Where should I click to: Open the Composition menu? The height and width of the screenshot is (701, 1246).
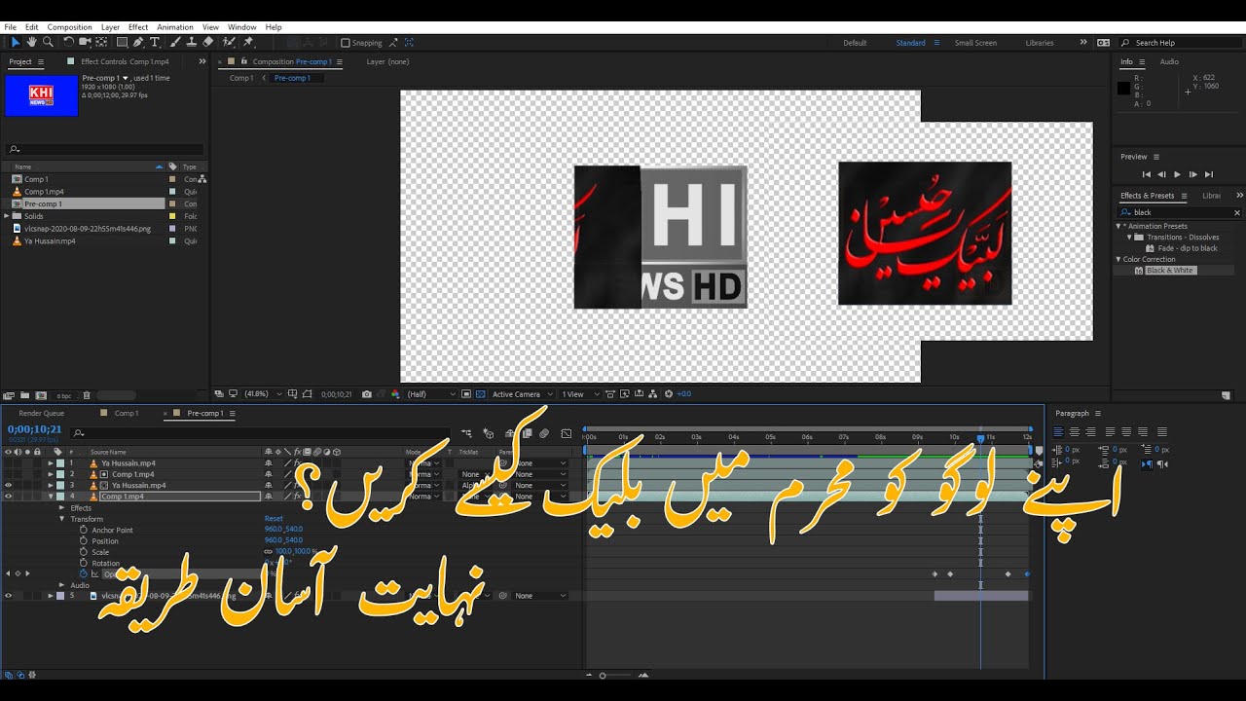pyautogui.click(x=70, y=27)
